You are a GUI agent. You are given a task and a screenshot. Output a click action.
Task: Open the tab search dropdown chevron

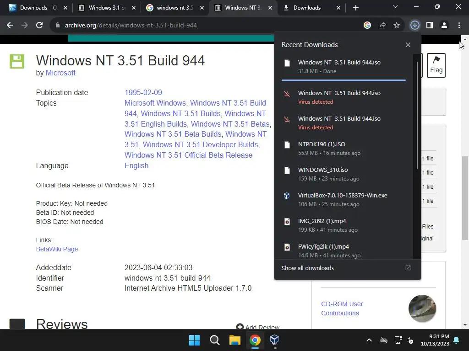coord(395,6)
